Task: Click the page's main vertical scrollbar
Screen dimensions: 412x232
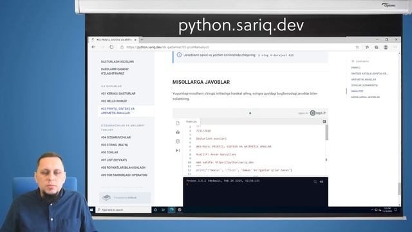Action: 400,189
